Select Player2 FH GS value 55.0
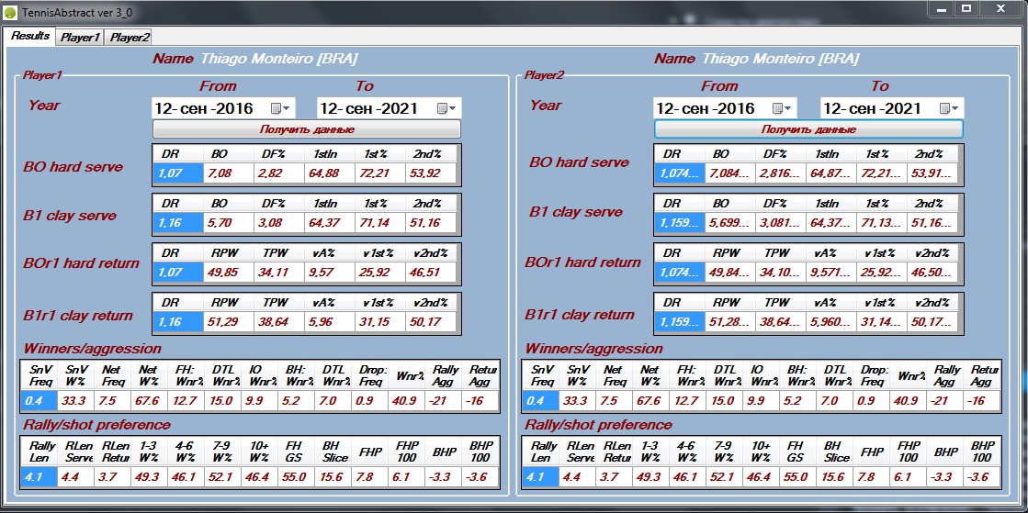 tap(798, 477)
